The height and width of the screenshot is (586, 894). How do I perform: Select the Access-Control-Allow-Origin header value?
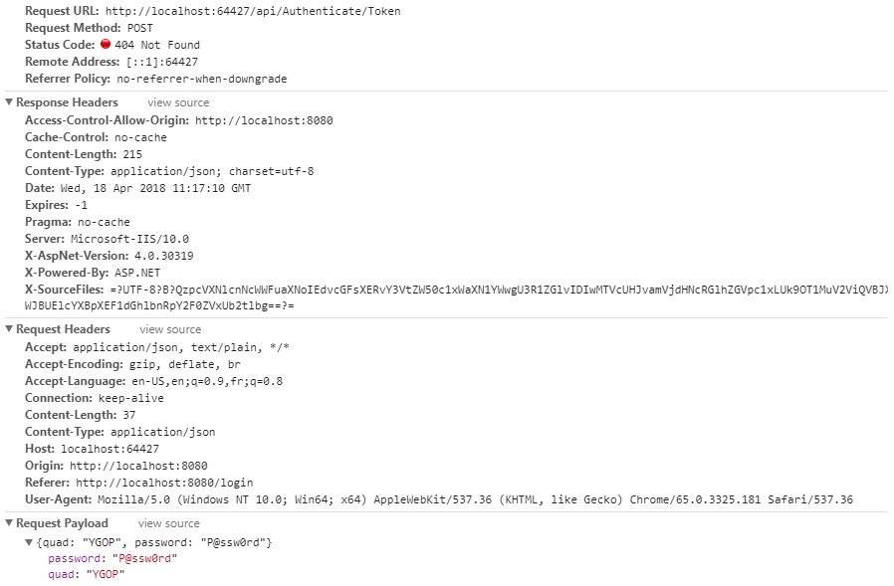coord(264,120)
